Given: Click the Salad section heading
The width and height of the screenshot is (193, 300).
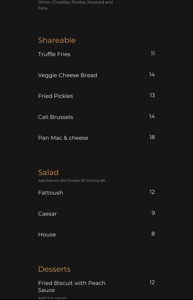Looking at the screenshot, I should [48, 172].
